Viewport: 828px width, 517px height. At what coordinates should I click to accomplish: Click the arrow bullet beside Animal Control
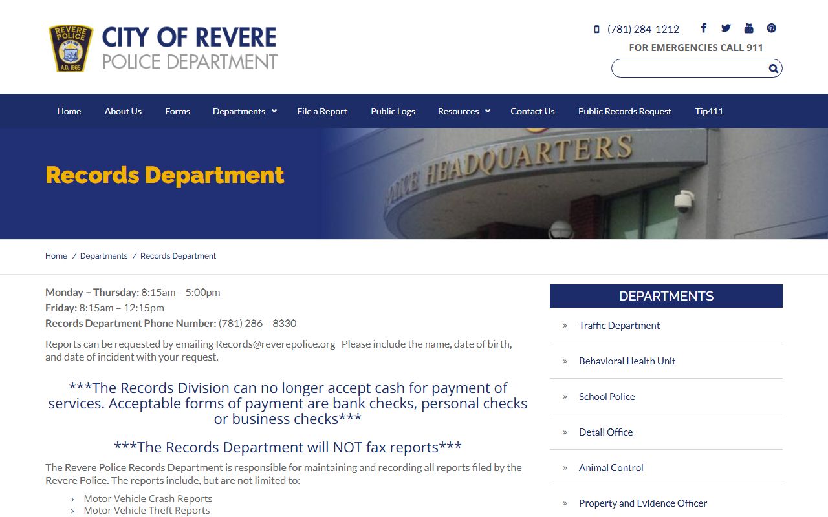click(565, 468)
